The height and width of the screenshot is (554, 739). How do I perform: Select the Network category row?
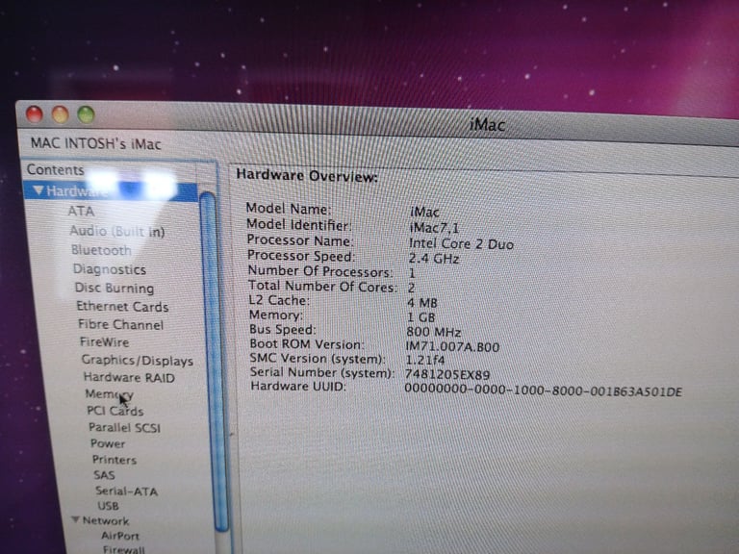[x=106, y=521]
